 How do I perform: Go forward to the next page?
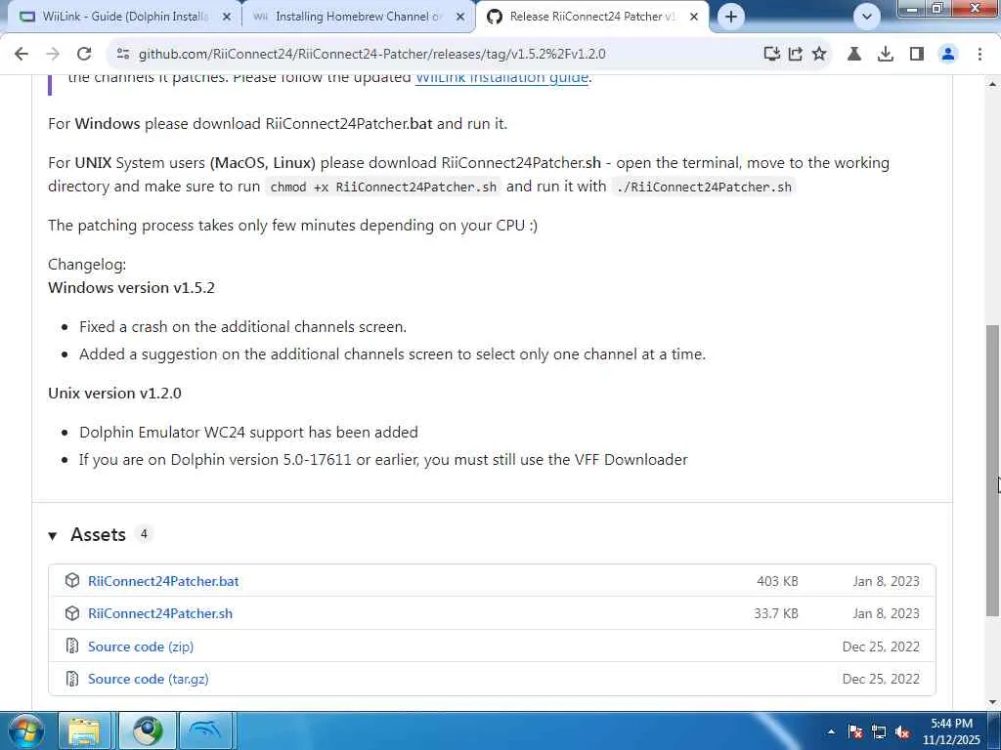53,55
